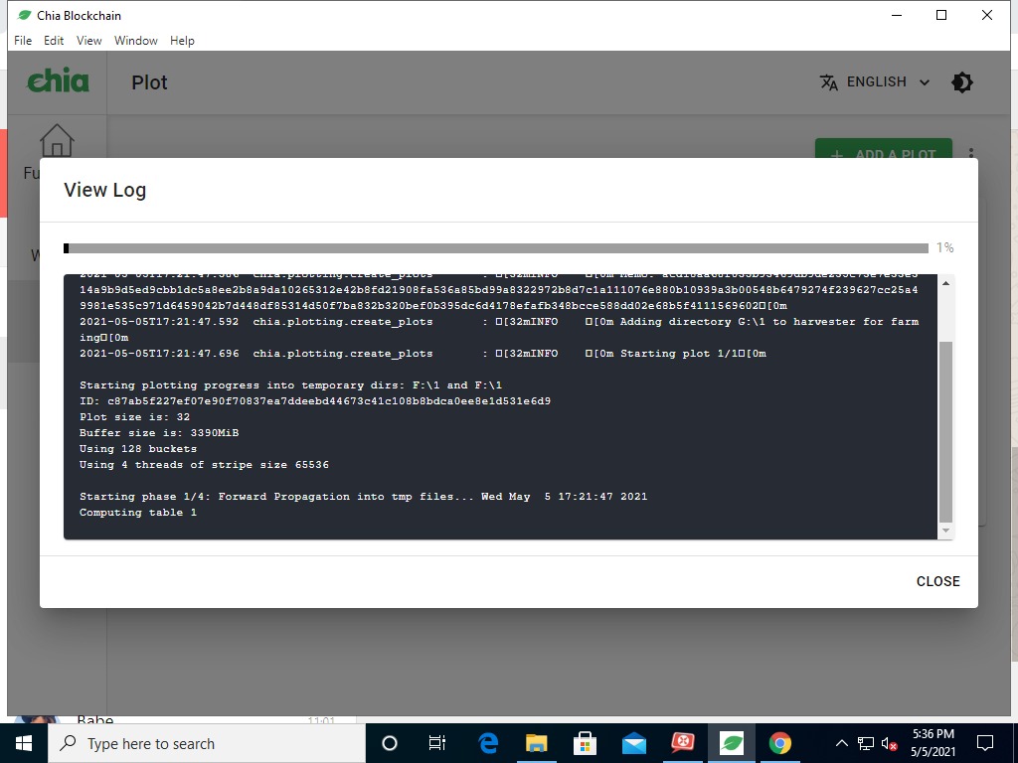Open the notification center icon
Viewport: 1018px width, 763px height.
(x=985, y=743)
